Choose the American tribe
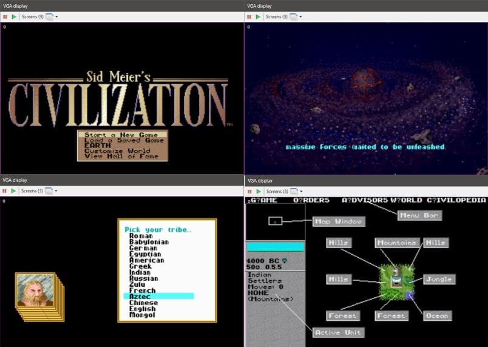Viewport: 488px width, 347px height. tap(147, 260)
